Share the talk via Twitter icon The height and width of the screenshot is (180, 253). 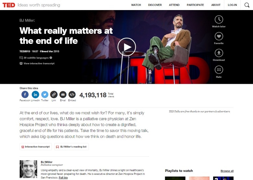[45, 95]
